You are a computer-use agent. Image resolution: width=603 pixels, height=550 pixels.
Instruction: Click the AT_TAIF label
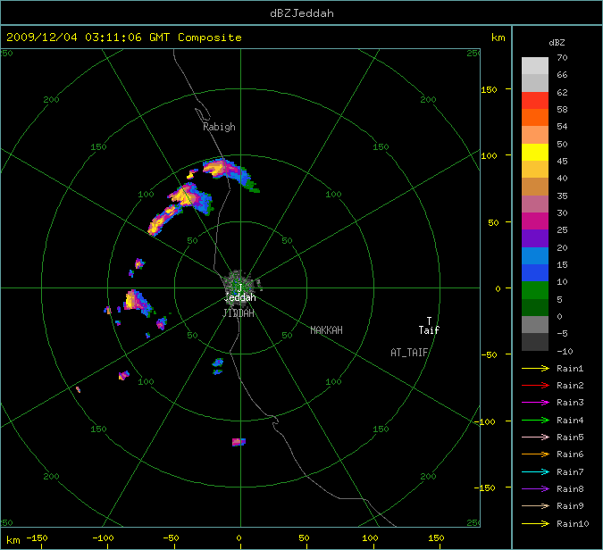pos(409,353)
